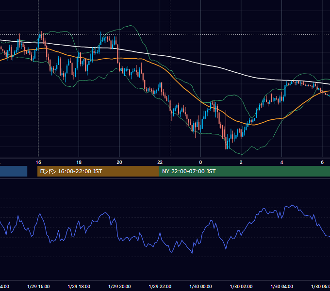
Task: Click the '2' hour label on price chart axis
Action: (241, 162)
